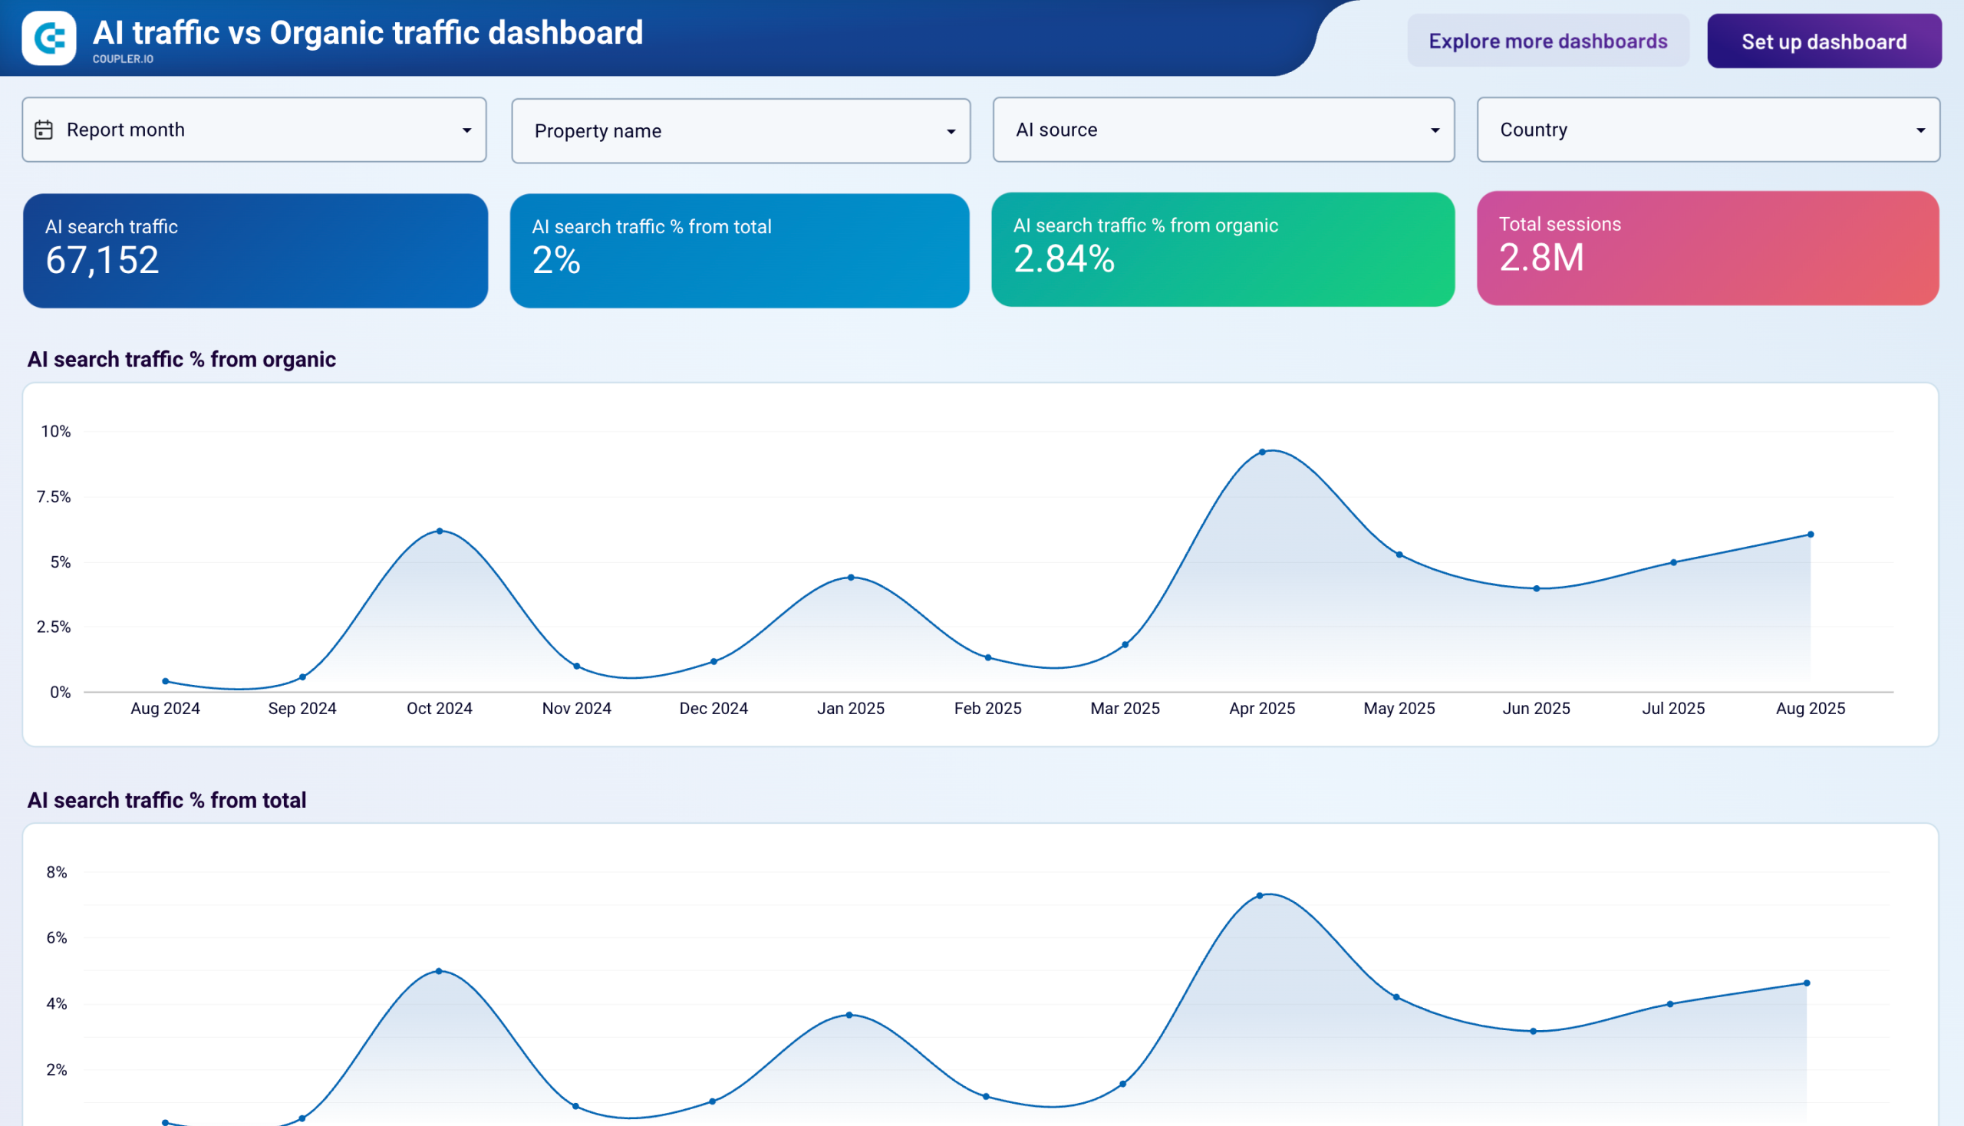This screenshot has width=1964, height=1126.
Task: Click the Explore more dashboards button
Action: click(1548, 40)
